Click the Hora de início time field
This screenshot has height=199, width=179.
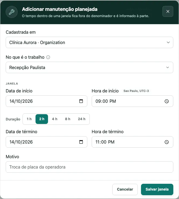pyautogui.click(x=132, y=101)
